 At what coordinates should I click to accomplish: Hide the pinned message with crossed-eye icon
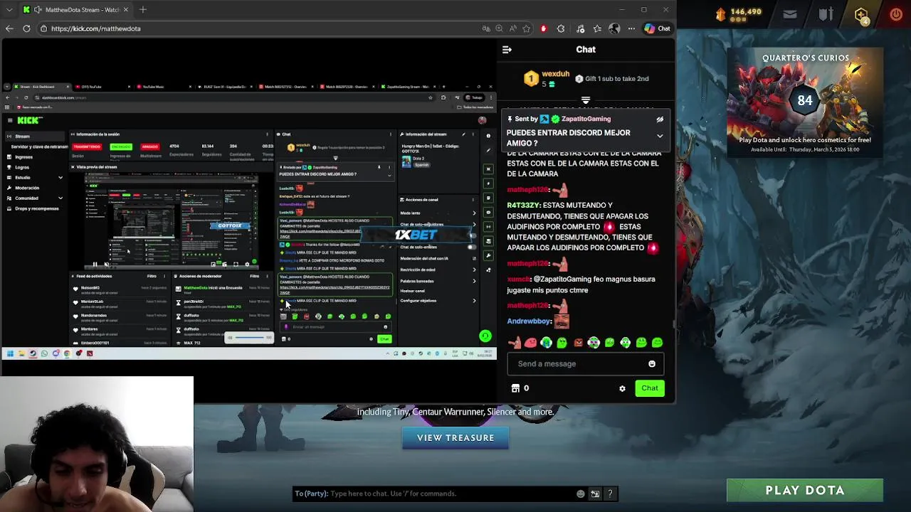tap(660, 119)
